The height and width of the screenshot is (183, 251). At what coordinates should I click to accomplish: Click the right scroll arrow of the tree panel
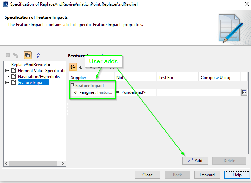tap(63, 163)
